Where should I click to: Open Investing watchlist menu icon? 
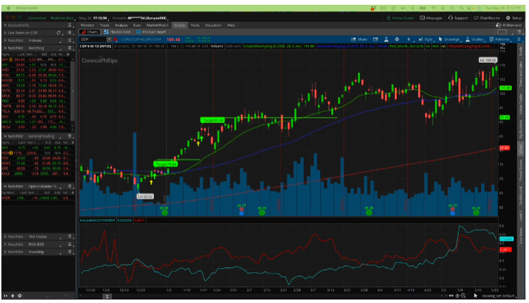pyautogui.click(x=70, y=252)
